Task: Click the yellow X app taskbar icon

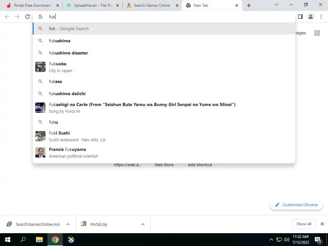Action: tap(70, 240)
